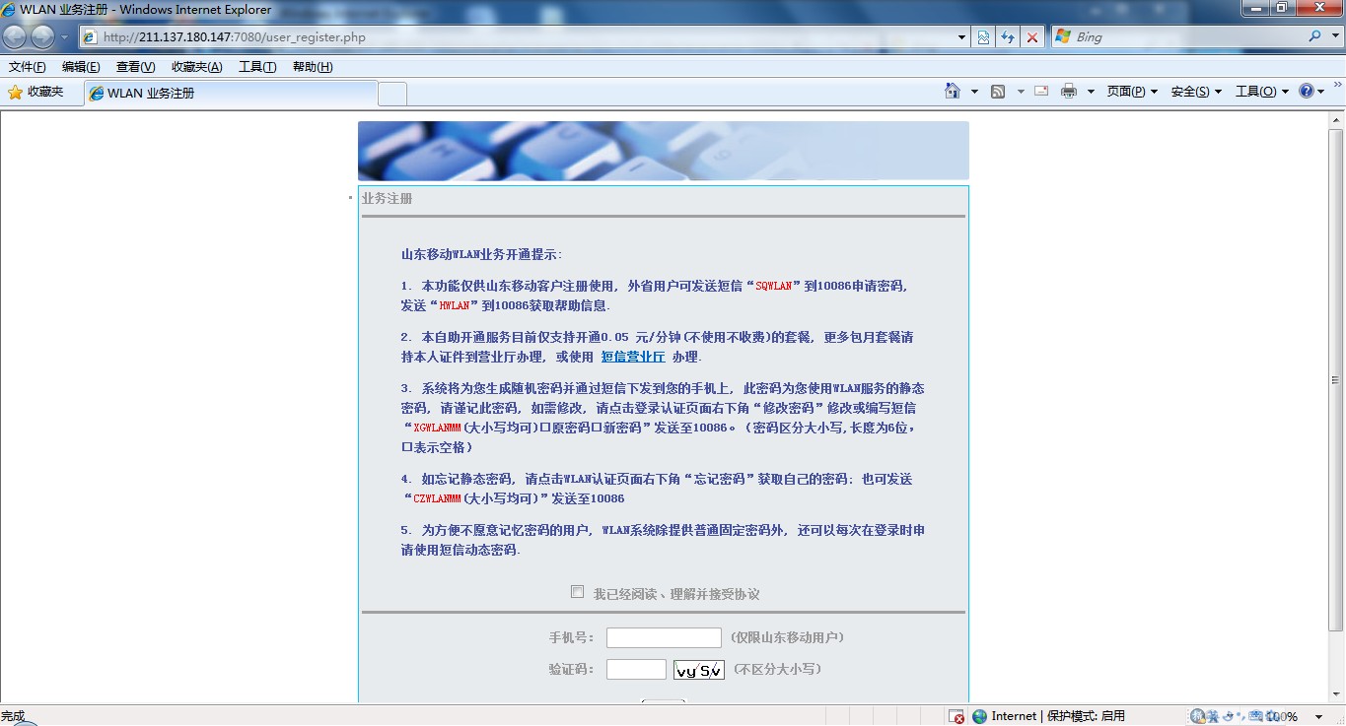Click the Home icon in command bar
Screen dimensions: 1346x726
tap(953, 92)
